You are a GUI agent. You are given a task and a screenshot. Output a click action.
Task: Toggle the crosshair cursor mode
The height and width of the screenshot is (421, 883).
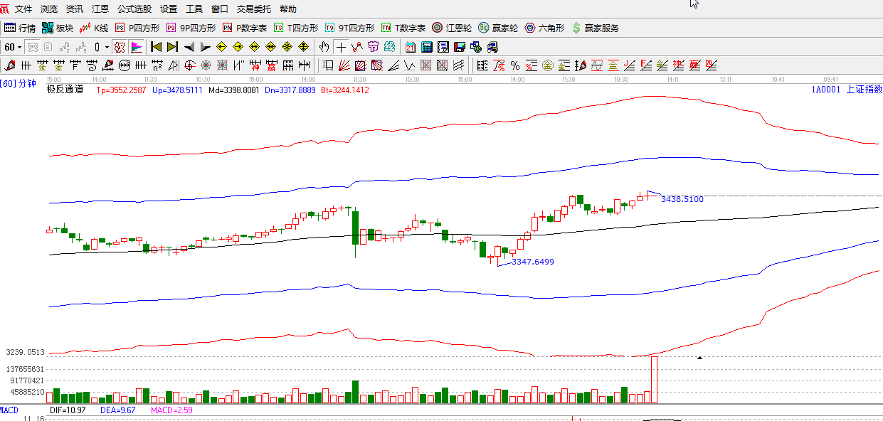click(341, 47)
